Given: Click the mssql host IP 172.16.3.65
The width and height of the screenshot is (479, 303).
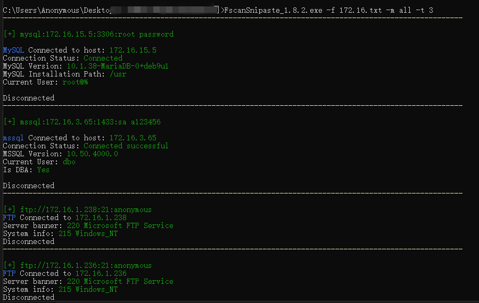Looking at the screenshot, I should (x=133, y=138).
